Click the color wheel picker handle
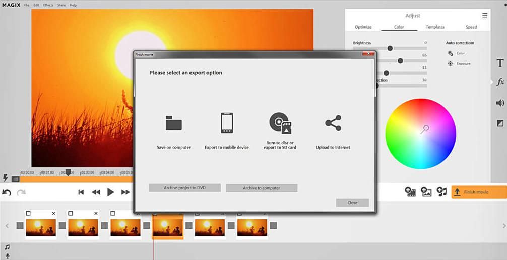 pos(426,128)
